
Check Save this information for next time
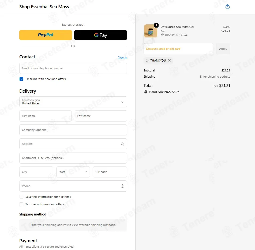[21, 197]
